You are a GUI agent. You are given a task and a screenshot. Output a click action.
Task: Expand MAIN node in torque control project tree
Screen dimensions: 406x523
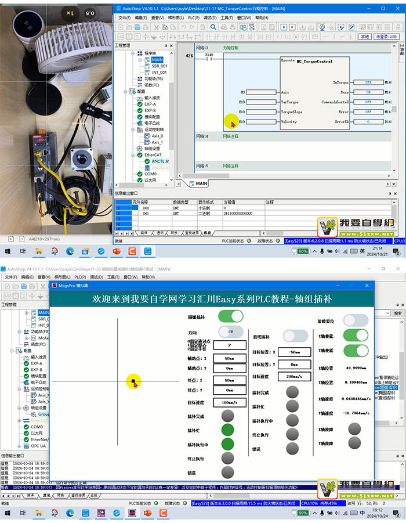click(140, 60)
